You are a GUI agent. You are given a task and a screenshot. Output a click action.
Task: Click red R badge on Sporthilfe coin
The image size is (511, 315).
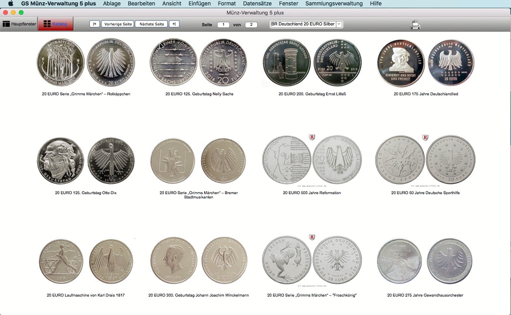point(425,137)
